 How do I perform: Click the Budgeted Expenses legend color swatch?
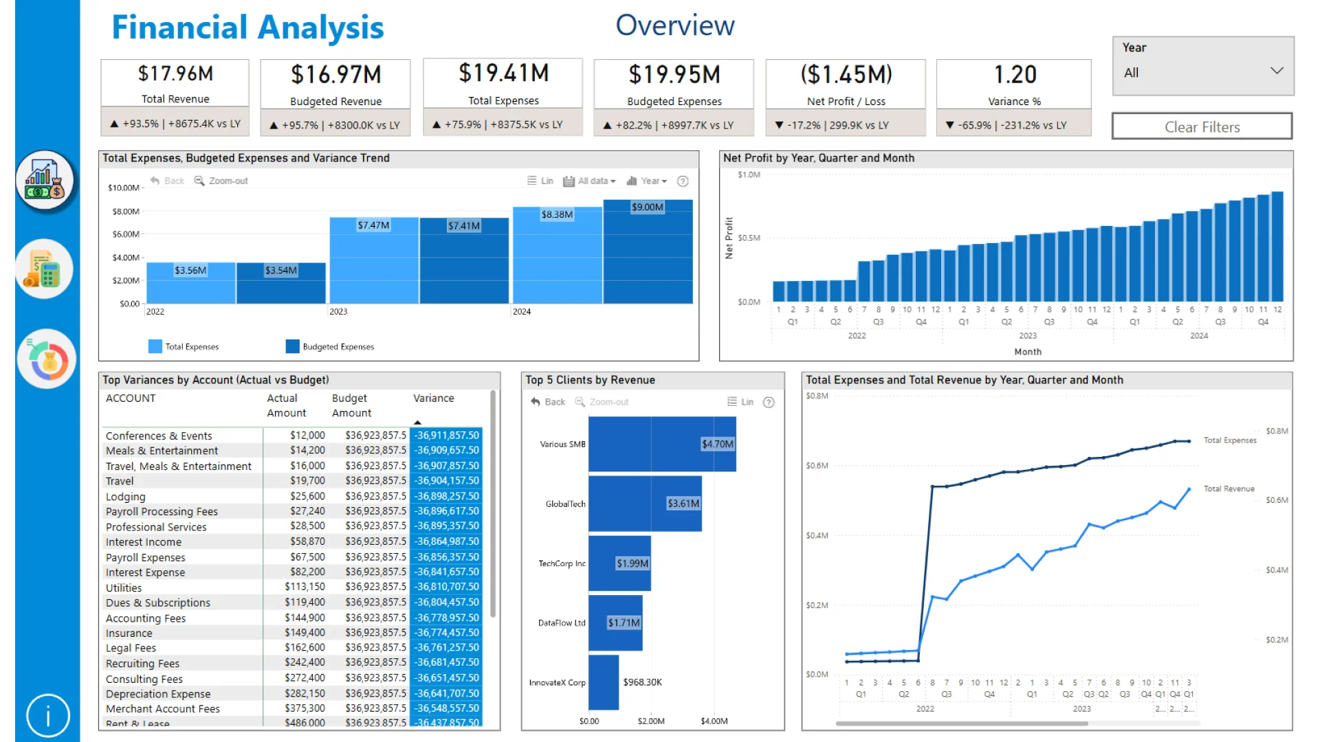pyautogui.click(x=293, y=346)
